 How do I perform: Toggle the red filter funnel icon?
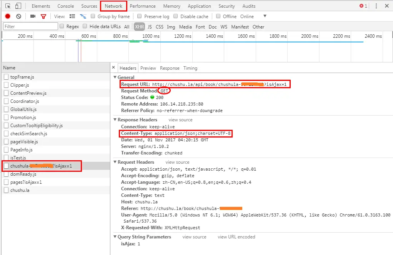(x=43, y=17)
